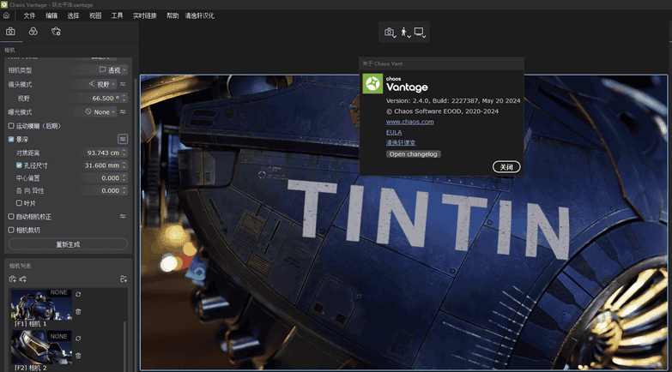Toggle highlighted depth of field settings icon
This screenshot has height=372, width=672.
coord(123,139)
